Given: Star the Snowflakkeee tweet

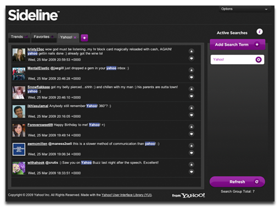Looking at the screenshot, I should tap(192, 89).
